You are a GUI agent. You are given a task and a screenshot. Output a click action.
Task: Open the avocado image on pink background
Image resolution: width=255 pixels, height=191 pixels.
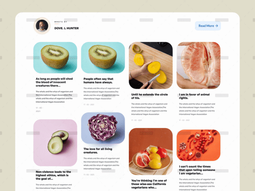55,143
